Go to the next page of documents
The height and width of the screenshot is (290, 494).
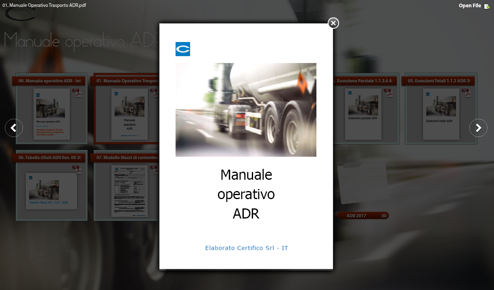tap(478, 128)
